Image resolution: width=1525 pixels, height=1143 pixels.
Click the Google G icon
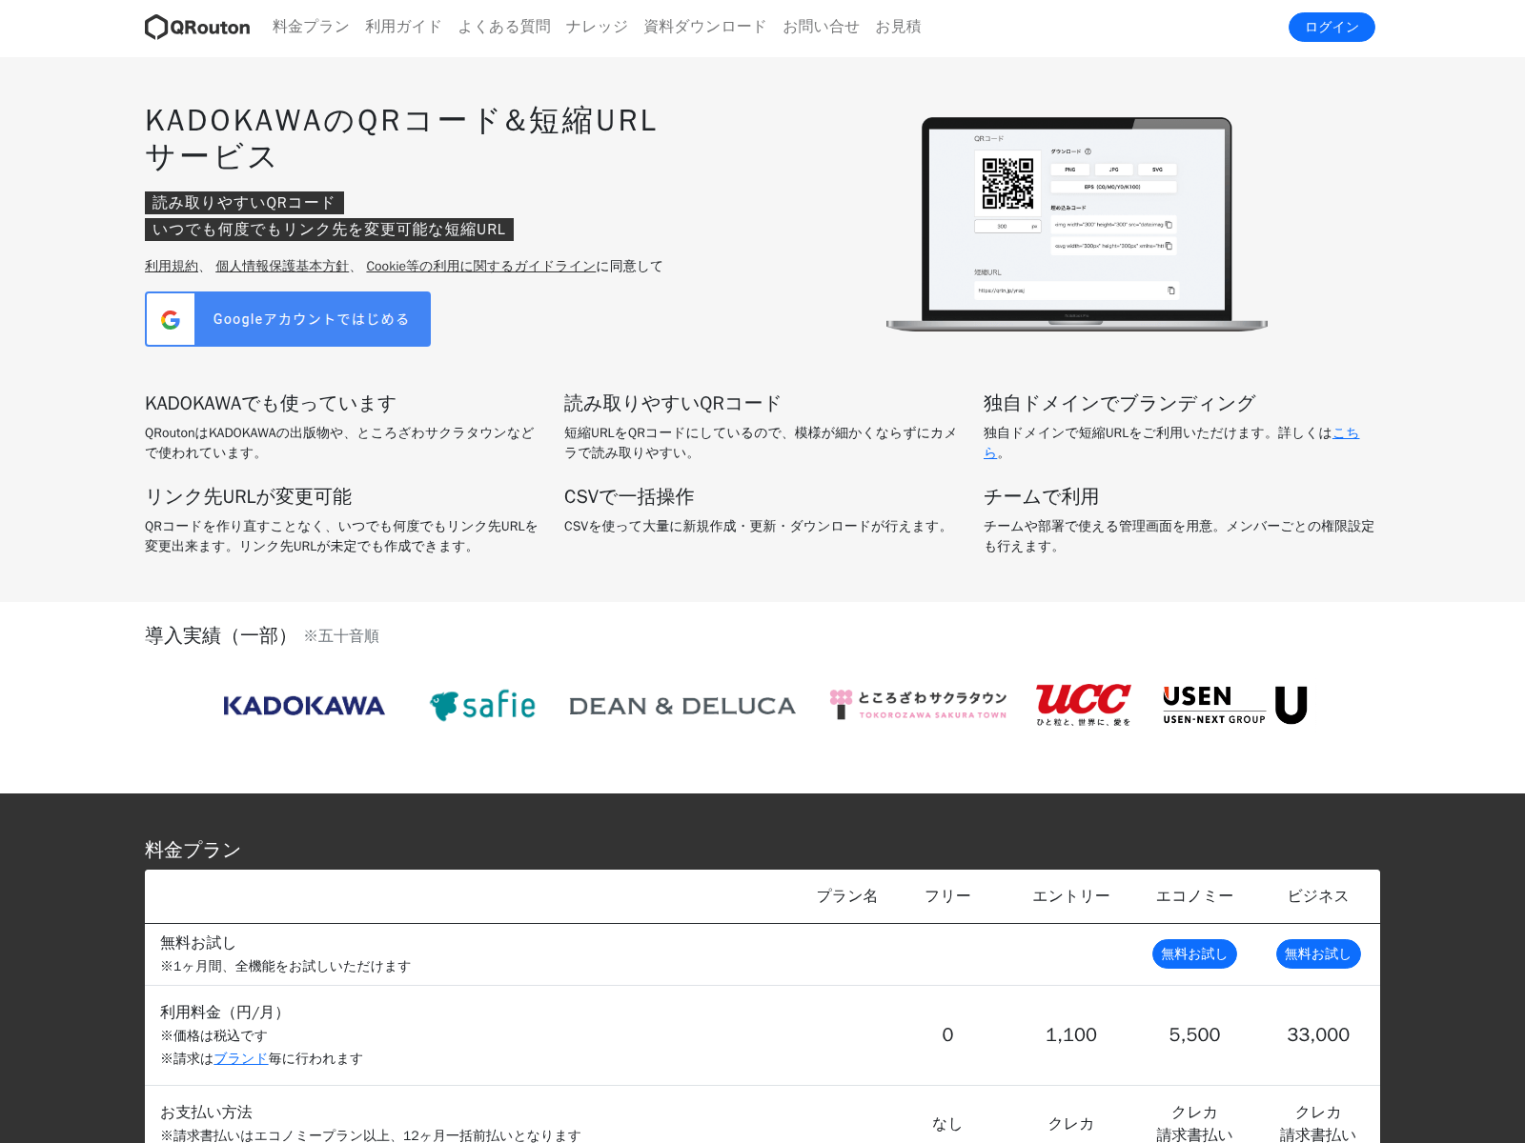coord(171,319)
